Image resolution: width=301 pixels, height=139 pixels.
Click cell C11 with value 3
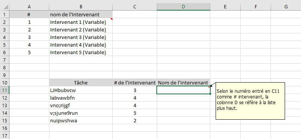[x=135, y=90]
